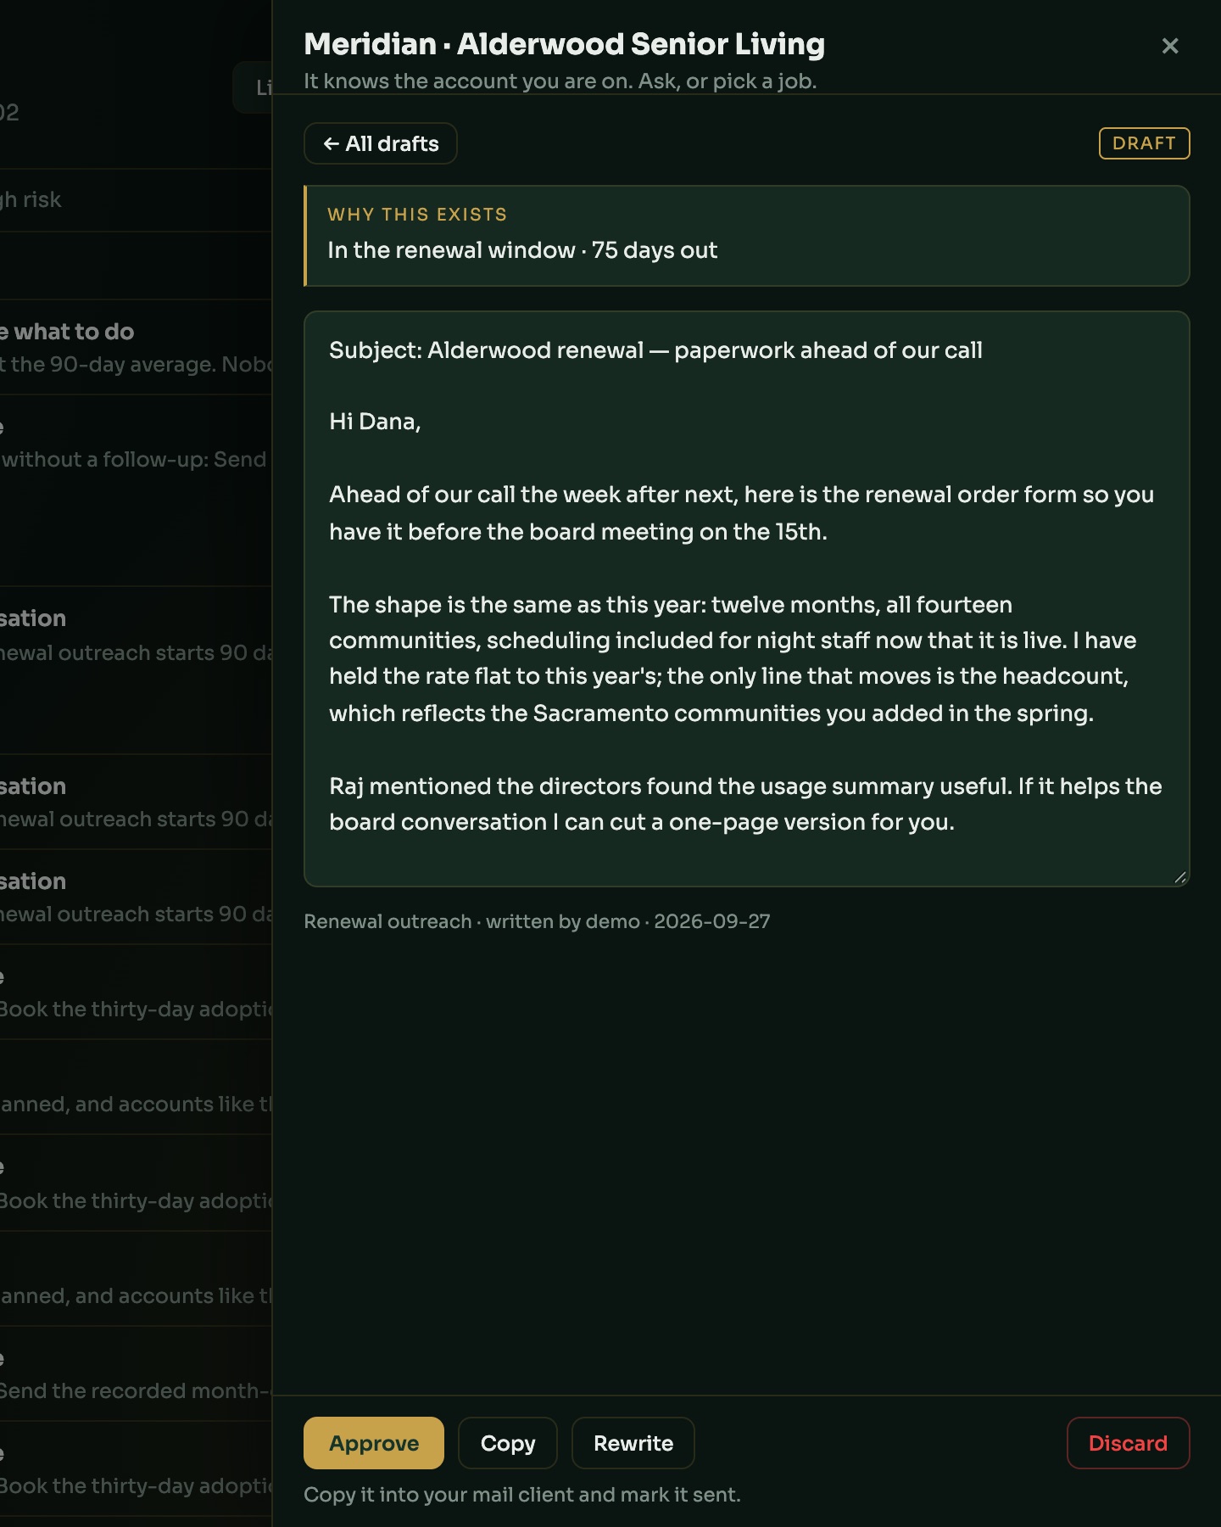Image resolution: width=1221 pixels, height=1527 pixels.
Task: Rewrite the renewal draft
Action: 633,1443
